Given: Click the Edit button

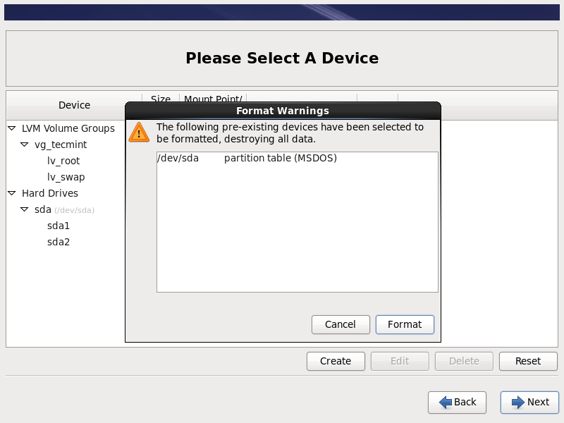Looking at the screenshot, I should (x=400, y=361).
